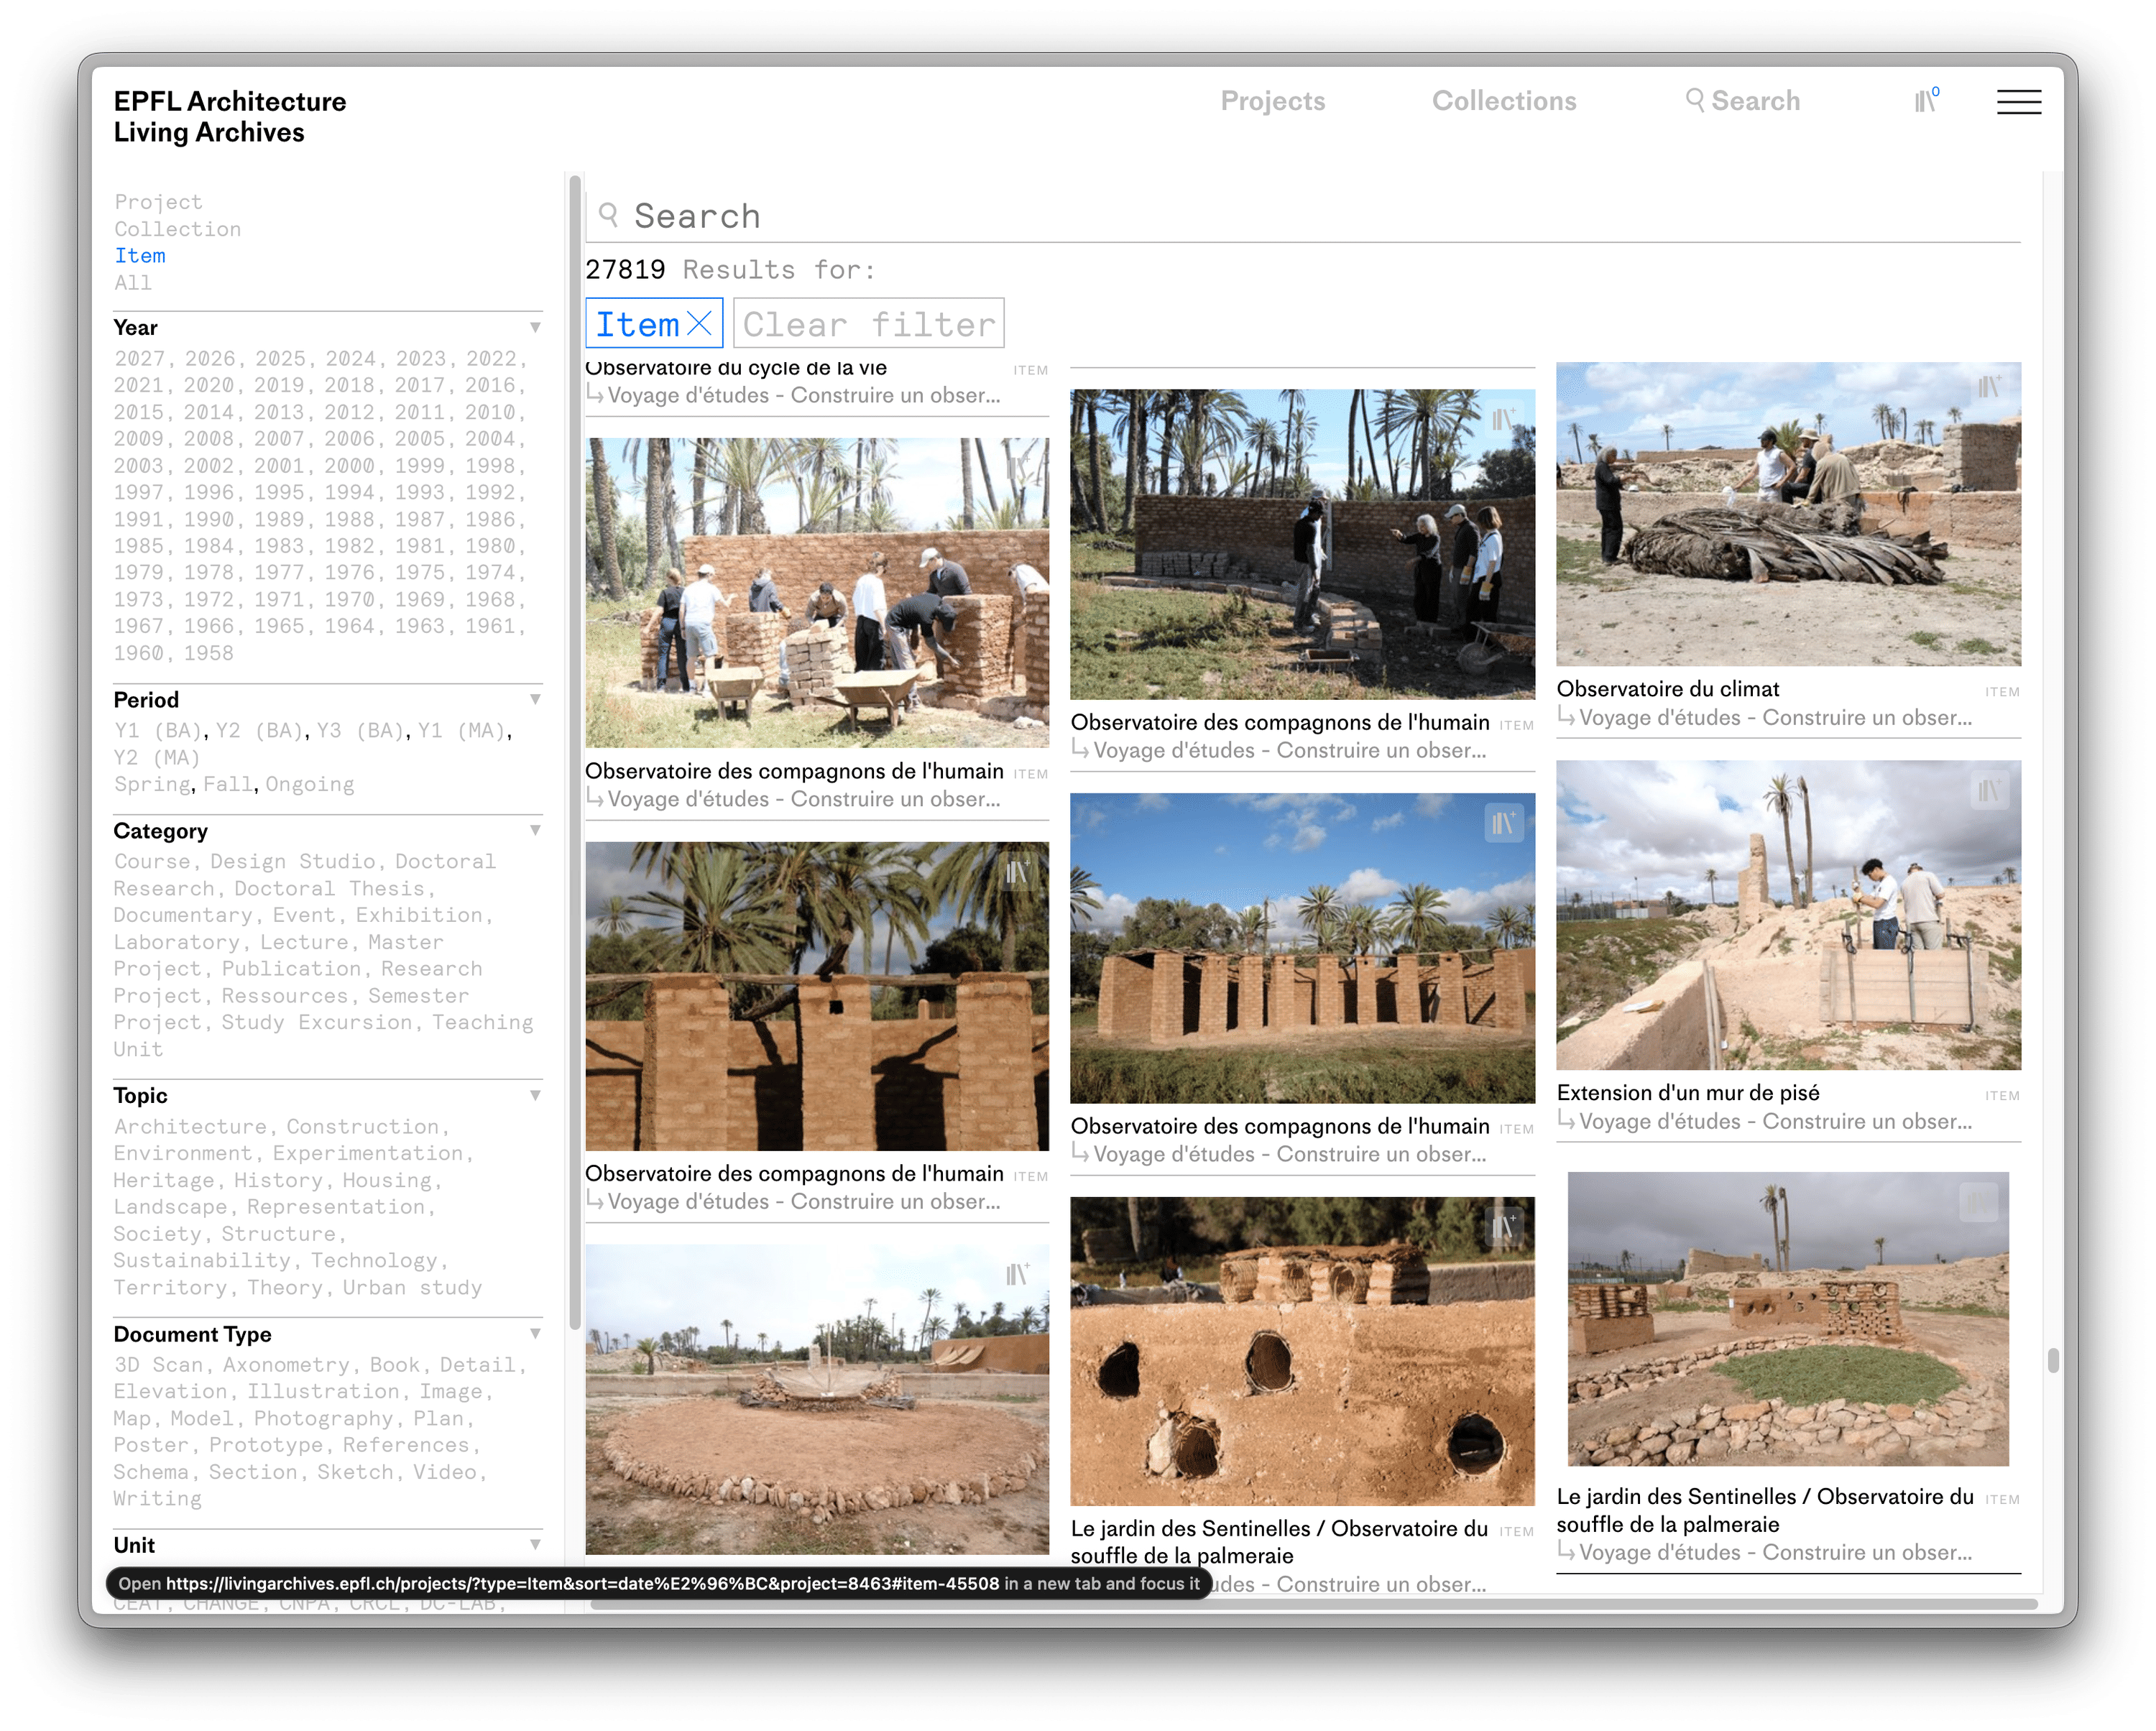Go to the Projects menu item
The image size is (2156, 1731).
(1272, 101)
